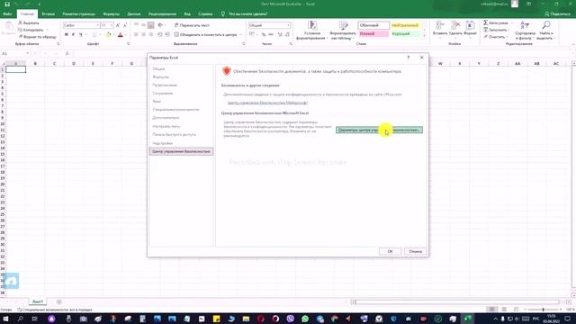Open Conditional Formatting menu
576x324 pixels.
coord(311,31)
